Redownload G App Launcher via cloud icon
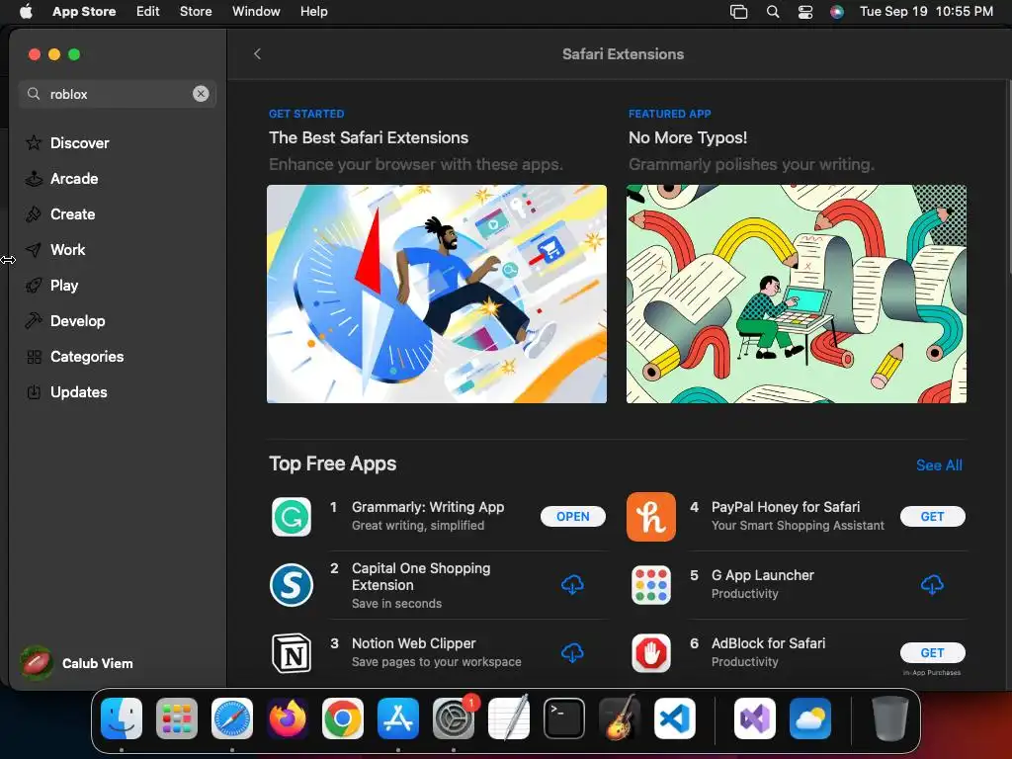1012x759 pixels. [932, 585]
